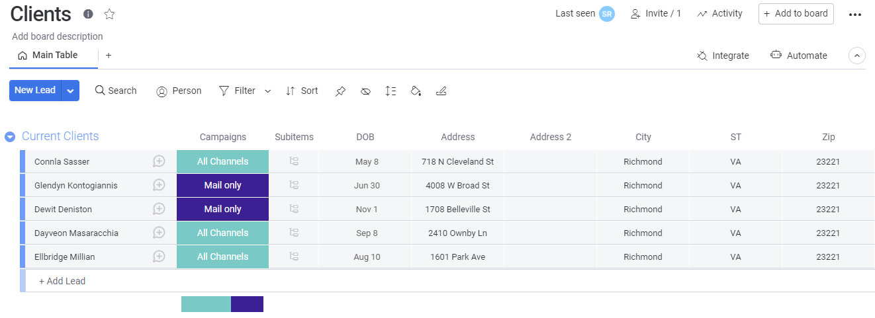Click the board info icon next to Clients
This screenshot has height=318, width=875.
coord(88,14)
